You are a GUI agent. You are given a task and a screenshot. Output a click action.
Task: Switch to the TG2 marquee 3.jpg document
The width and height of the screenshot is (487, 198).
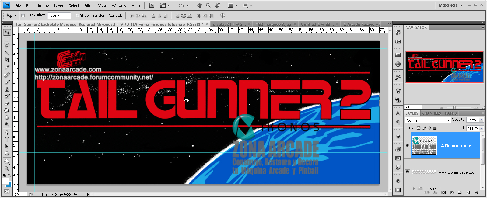point(273,24)
